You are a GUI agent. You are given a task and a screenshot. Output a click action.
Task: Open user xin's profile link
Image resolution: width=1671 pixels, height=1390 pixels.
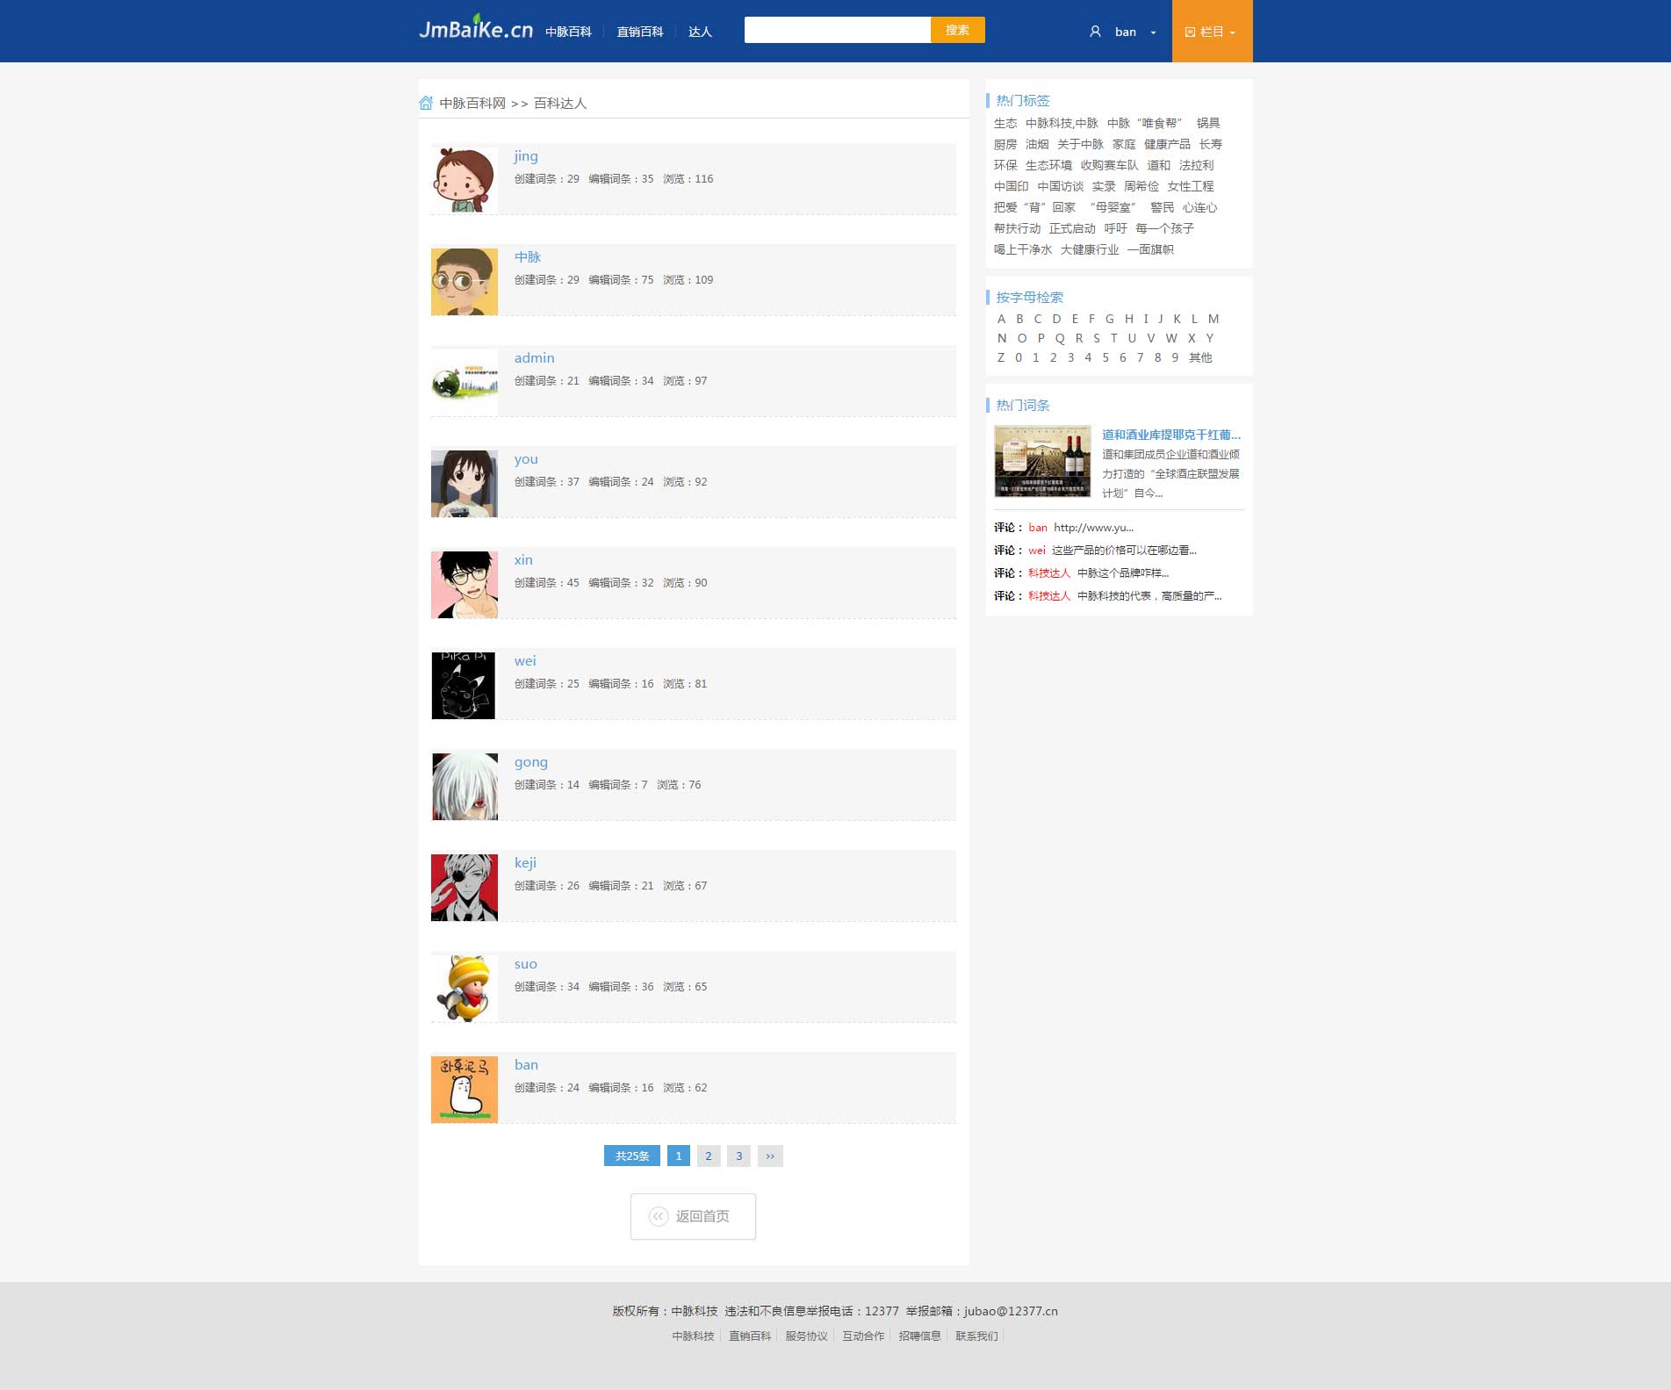[x=523, y=560]
